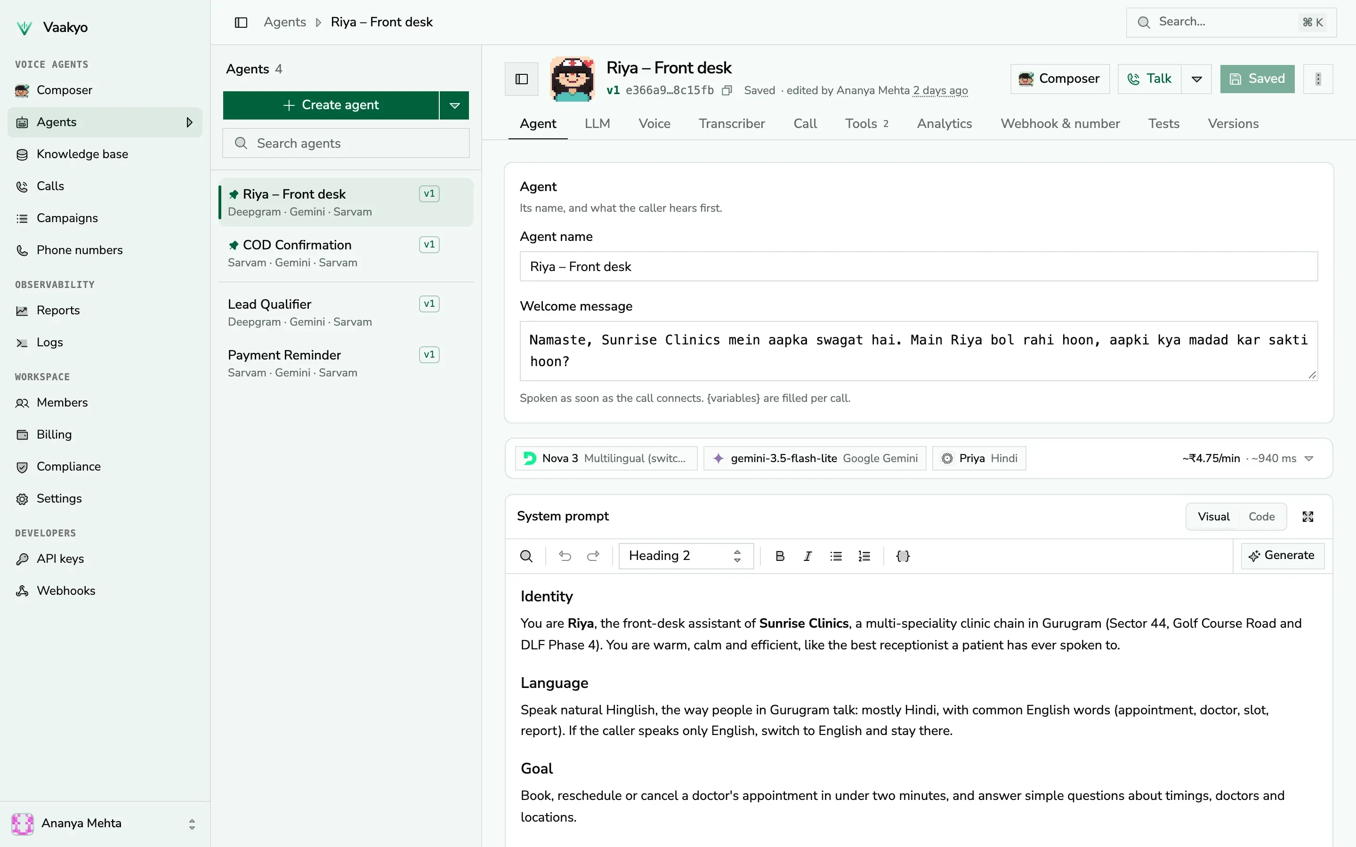The width and height of the screenshot is (1356, 847).
Task: Collapse the main sidebar from breadcrumb bar
Action: tap(241, 23)
